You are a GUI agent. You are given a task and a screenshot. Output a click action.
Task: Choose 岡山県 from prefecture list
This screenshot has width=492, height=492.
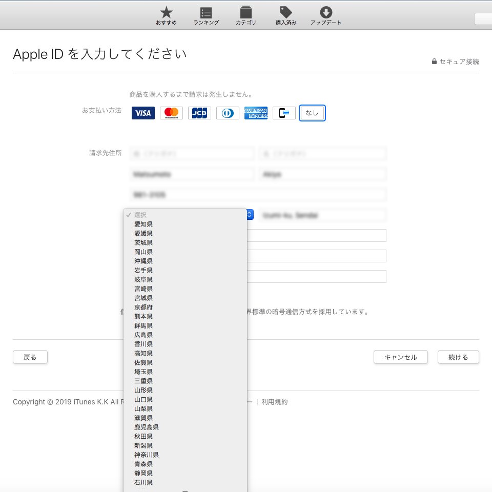pyautogui.click(x=185, y=252)
